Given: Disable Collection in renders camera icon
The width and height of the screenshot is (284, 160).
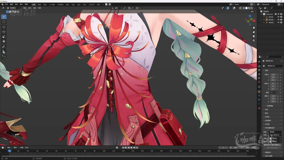Looking at the screenshot, I should click(x=281, y=14).
